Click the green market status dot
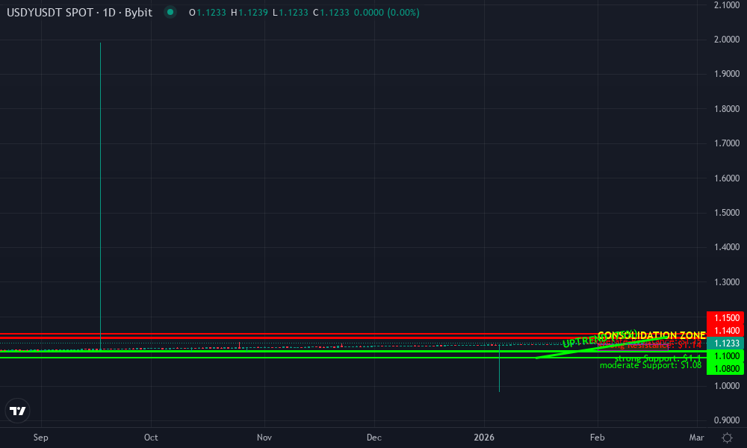The width and height of the screenshot is (747, 448). tap(171, 13)
